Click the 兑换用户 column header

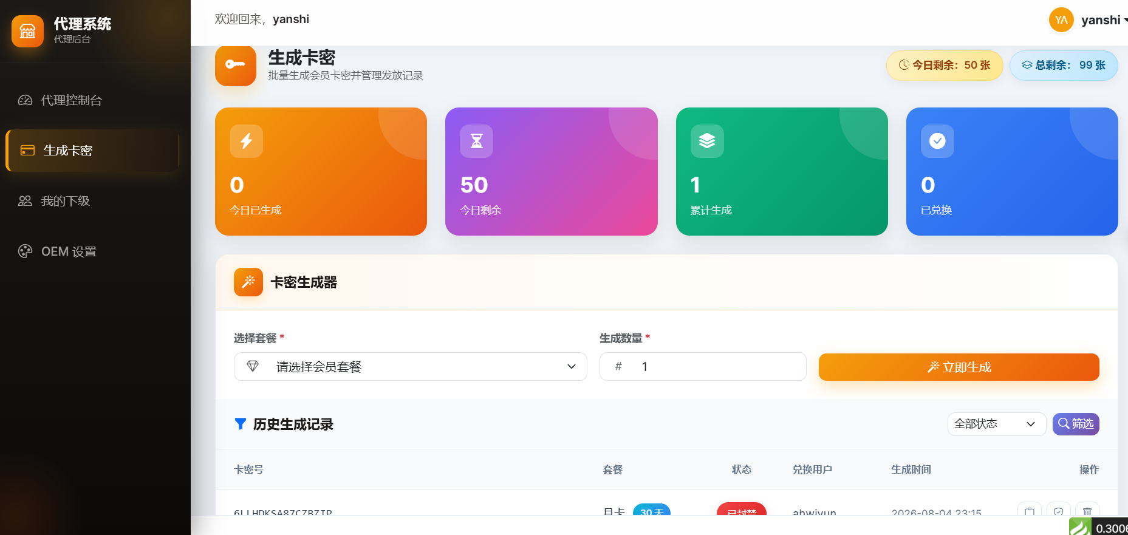(x=812, y=469)
